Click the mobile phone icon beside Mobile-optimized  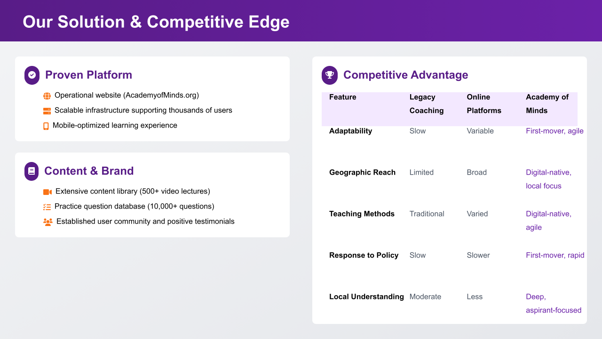(46, 126)
